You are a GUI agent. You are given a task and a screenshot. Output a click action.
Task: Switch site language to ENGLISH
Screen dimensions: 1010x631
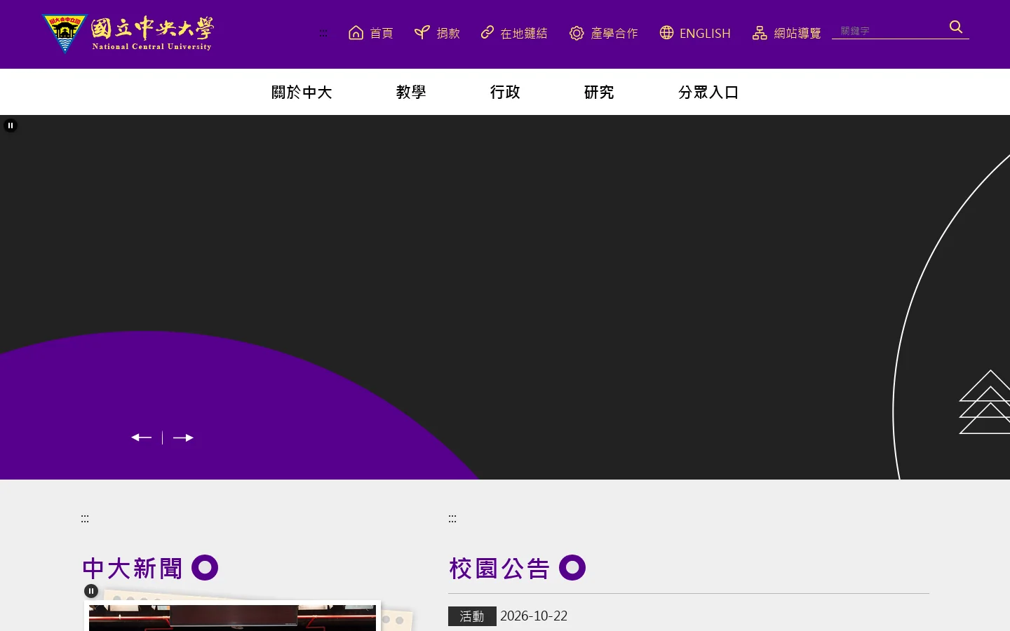(x=695, y=33)
